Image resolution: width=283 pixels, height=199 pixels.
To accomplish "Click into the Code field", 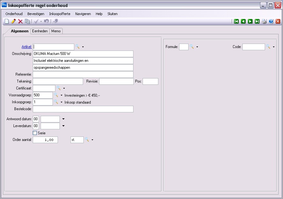I will pos(254,47).
